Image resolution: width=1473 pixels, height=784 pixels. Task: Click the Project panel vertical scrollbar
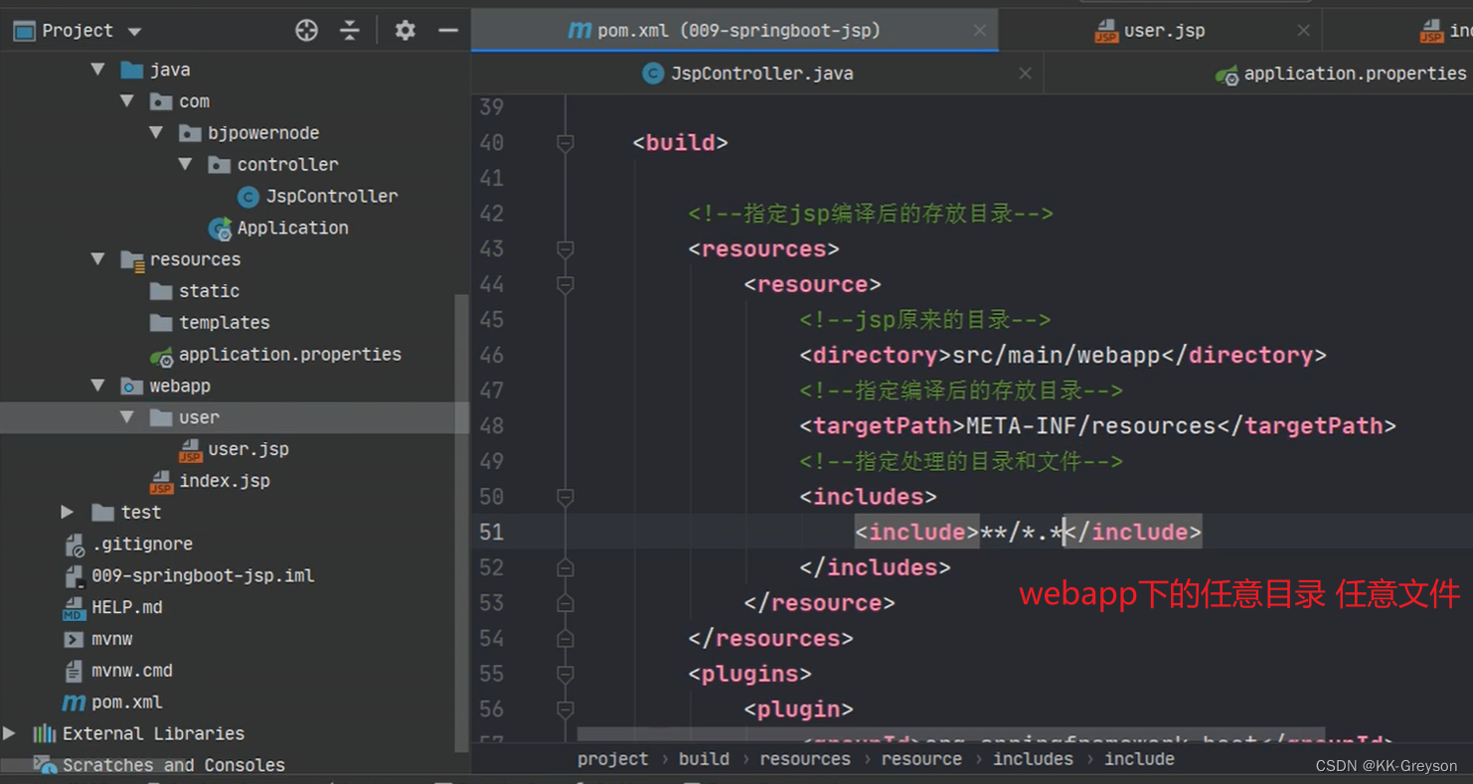tap(460, 522)
